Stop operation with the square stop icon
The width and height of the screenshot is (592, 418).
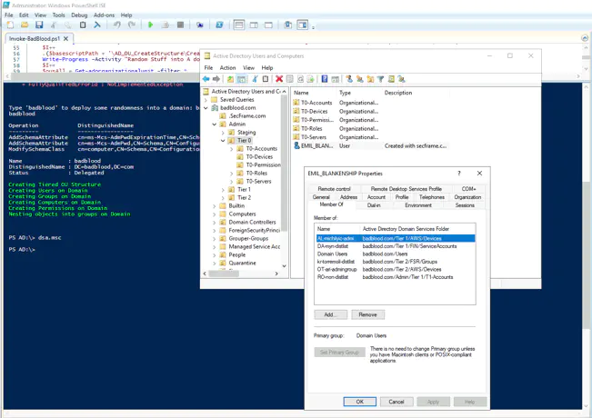[x=180, y=25]
